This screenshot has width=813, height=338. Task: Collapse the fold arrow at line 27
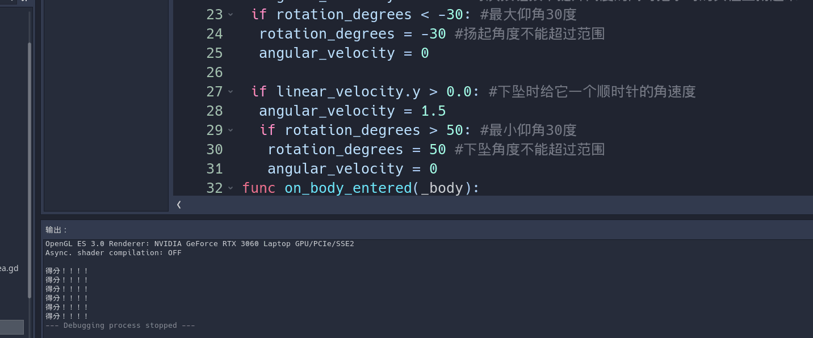tap(231, 92)
